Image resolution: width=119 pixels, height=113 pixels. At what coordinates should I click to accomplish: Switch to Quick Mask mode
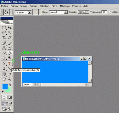click(9, 97)
